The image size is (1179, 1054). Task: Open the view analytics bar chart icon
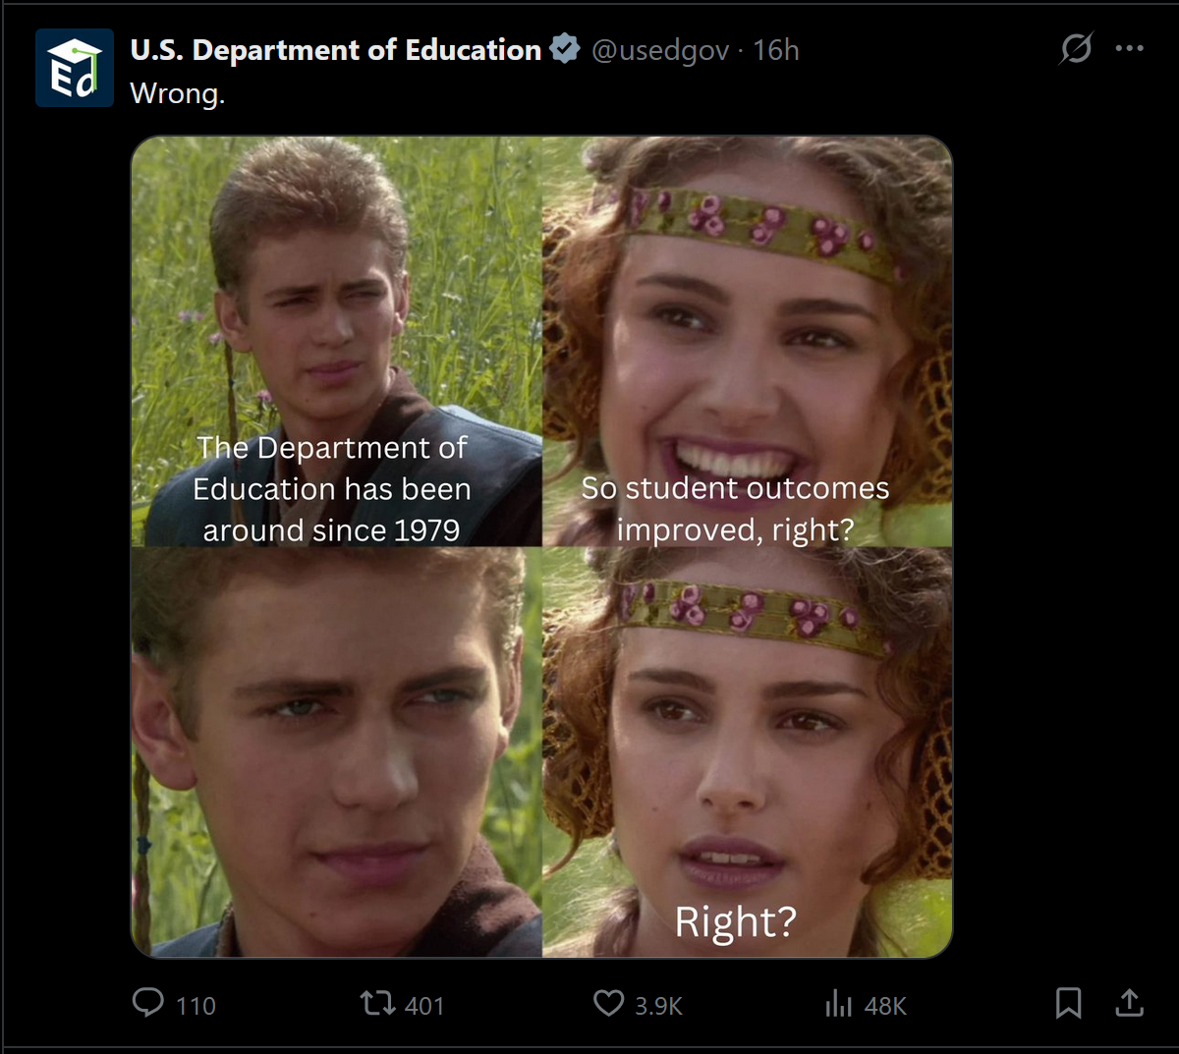pos(838,1003)
